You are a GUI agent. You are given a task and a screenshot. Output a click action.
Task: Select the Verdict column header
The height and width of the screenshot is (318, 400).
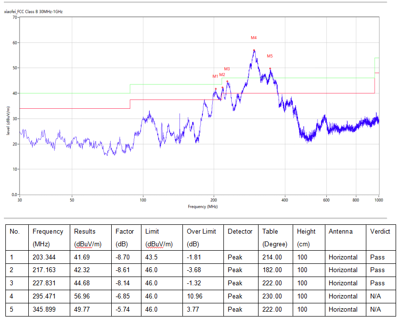coord(380,231)
